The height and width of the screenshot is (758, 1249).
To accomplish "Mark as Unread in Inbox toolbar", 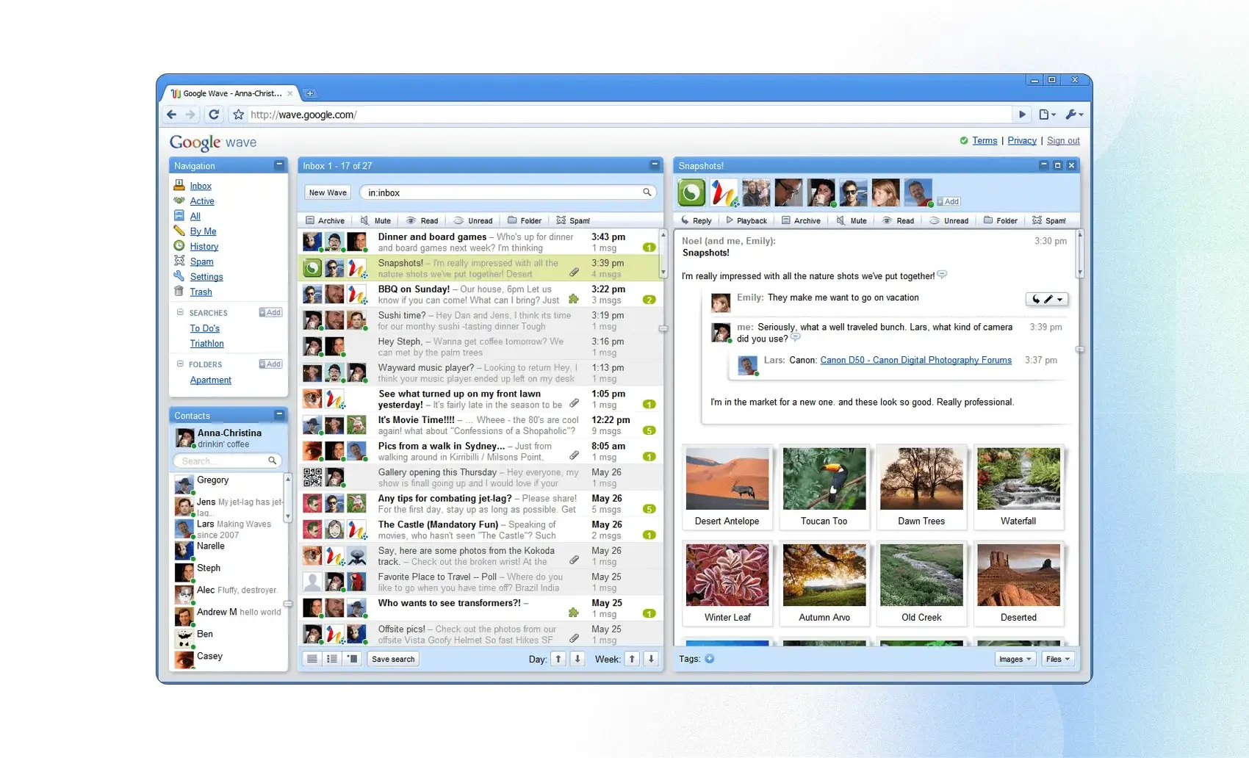I will [473, 220].
